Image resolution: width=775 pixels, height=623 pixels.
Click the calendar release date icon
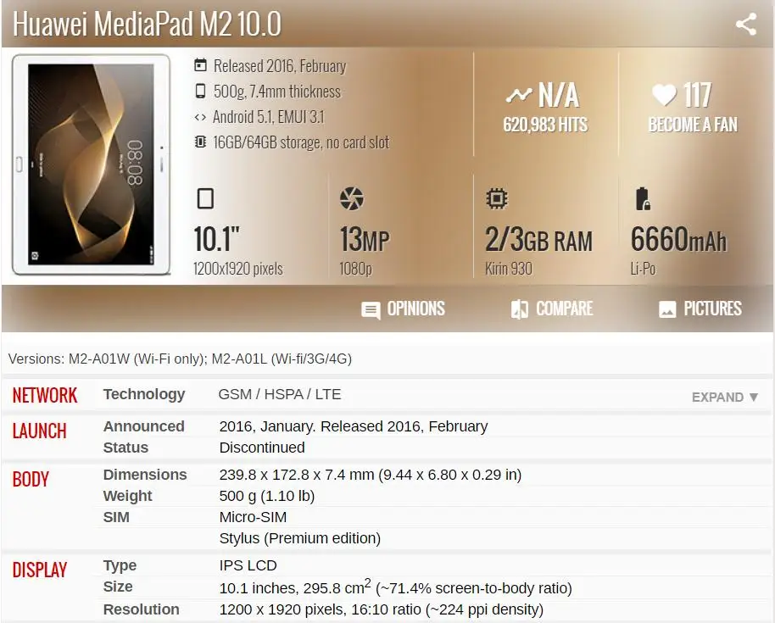(x=200, y=65)
